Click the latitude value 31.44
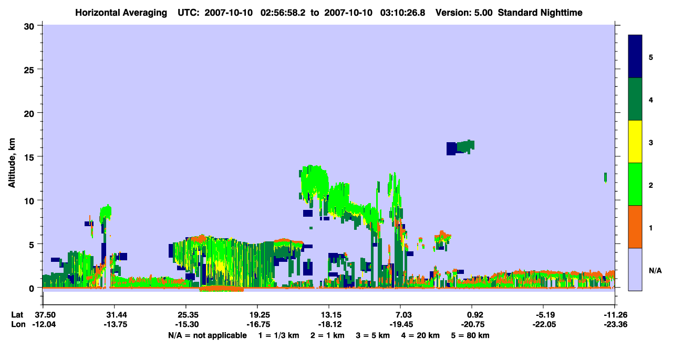This screenshot has height=350, width=683. pos(114,315)
